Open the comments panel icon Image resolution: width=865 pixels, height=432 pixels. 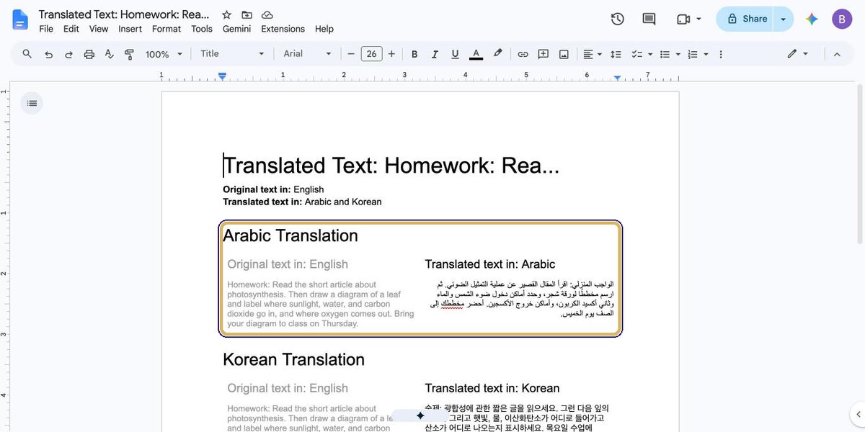(x=649, y=19)
